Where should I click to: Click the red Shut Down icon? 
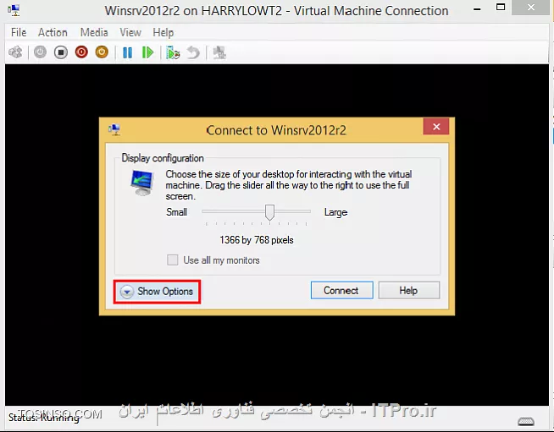pos(81,52)
